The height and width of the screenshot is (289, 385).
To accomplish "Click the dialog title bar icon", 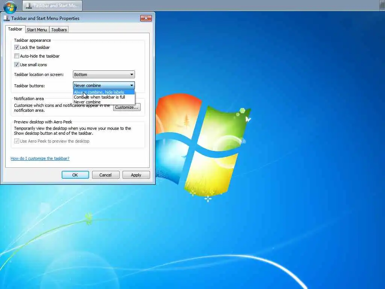I will pyautogui.click(x=7, y=18).
